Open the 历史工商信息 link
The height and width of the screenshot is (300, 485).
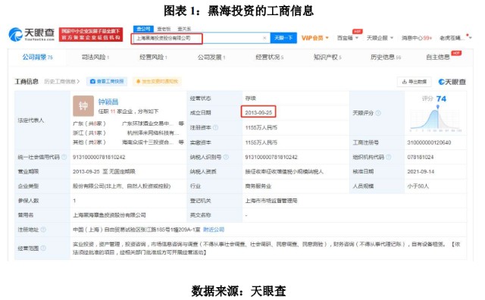click(x=62, y=81)
